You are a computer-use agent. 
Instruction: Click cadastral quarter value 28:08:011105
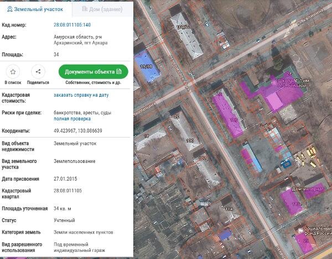pos(68,191)
